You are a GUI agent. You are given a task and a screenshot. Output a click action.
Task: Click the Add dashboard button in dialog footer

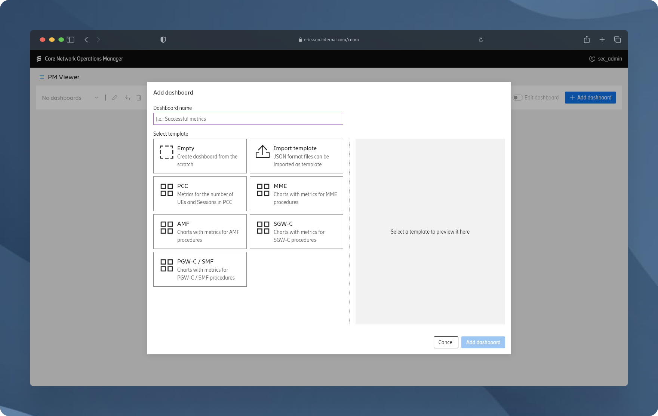[483, 342]
